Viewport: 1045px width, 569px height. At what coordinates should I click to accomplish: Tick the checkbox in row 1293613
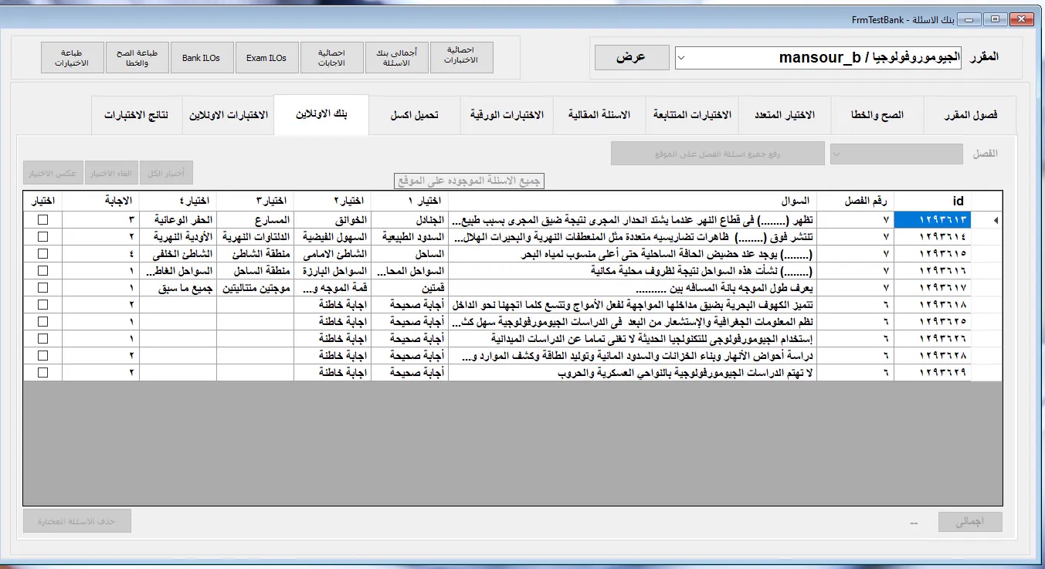tap(42, 220)
